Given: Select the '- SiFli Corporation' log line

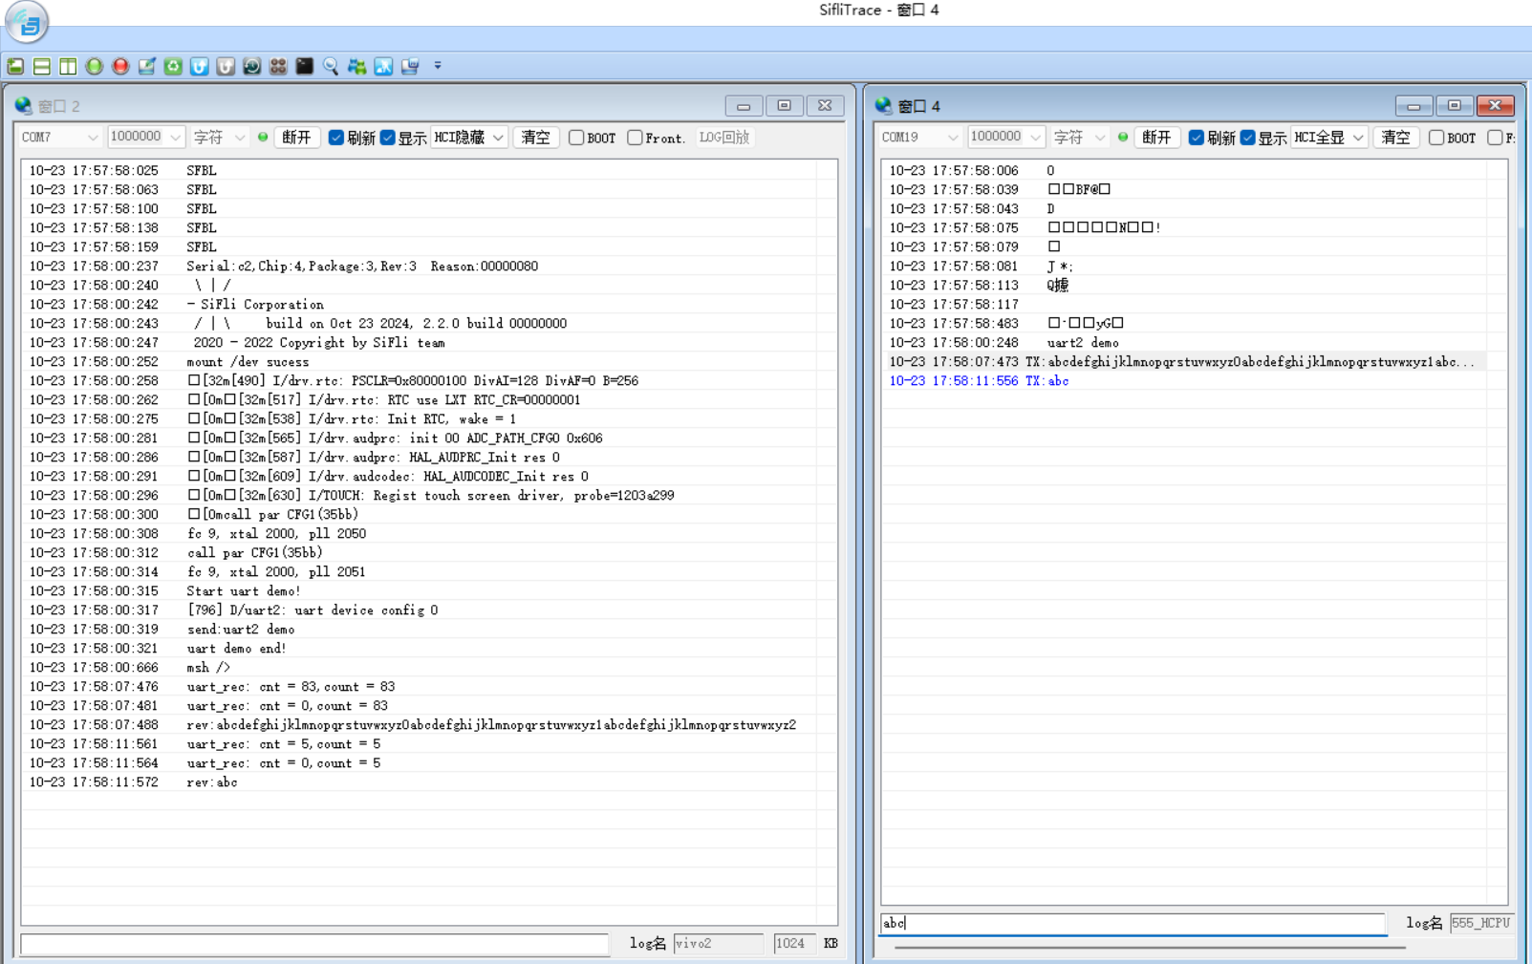Looking at the screenshot, I should [x=419, y=305].
